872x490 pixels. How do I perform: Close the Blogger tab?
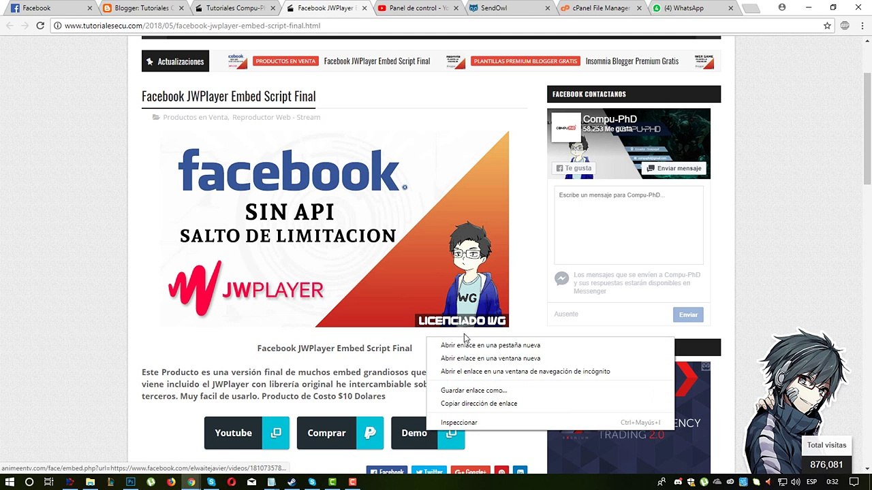pos(182,8)
